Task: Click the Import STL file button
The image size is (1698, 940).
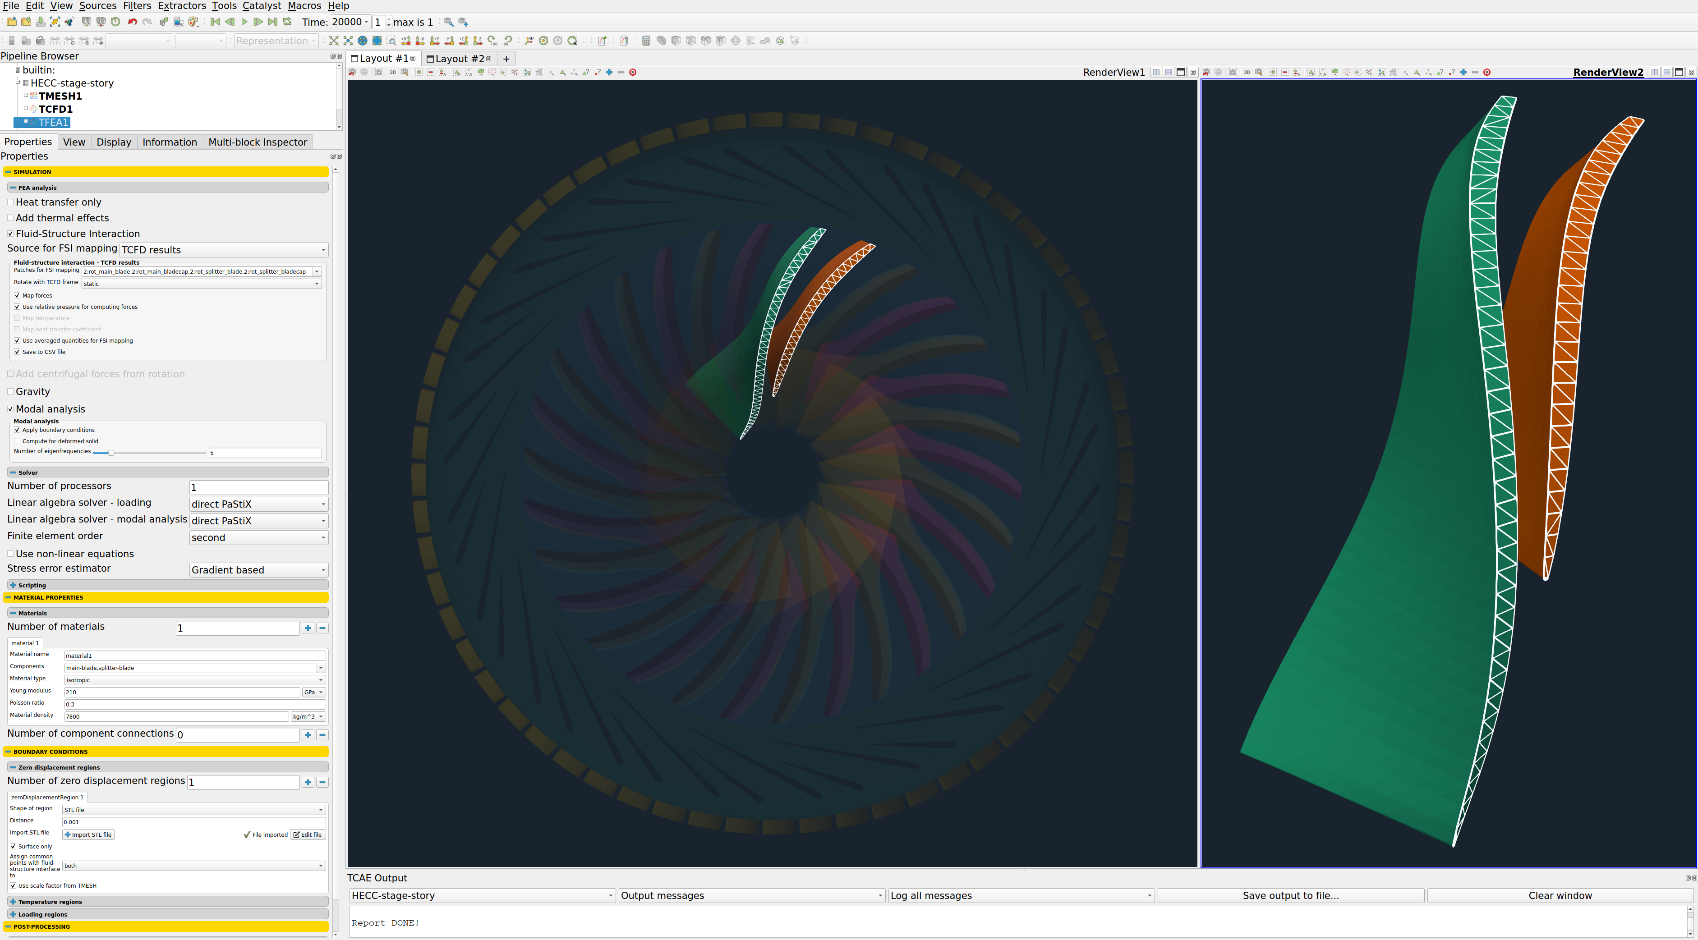Action: point(88,835)
